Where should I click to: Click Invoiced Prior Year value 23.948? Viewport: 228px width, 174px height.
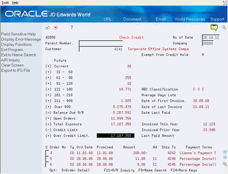(x=209, y=130)
